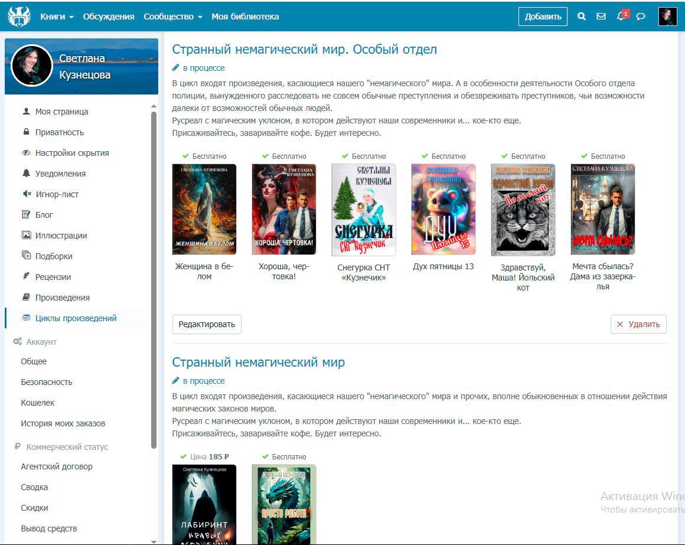Screen dimensions: 685x545
Task: Expand the Книги dropdown menu
Action: pyautogui.click(x=57, y=17)
